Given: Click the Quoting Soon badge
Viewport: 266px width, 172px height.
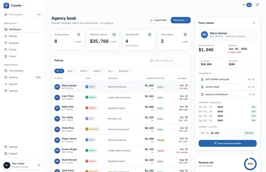Looking at the screenshot, I should 38,77.
